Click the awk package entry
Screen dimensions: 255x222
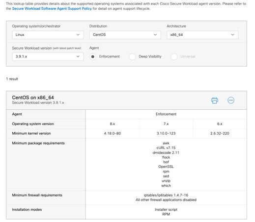pos(166,143)
